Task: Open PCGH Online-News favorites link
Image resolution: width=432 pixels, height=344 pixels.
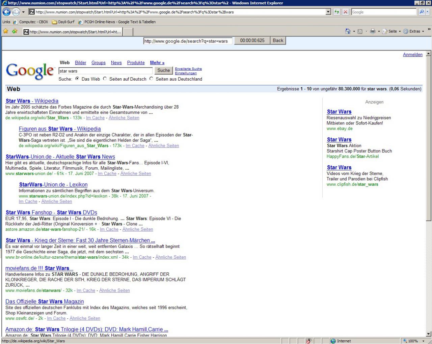Action: click(x=117, y=22)
